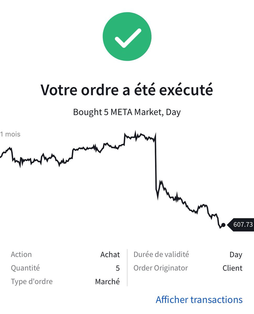Click the 607.73 price tag label
The width and height of the screenshot is (254, 314).
click(x=242, y=225)
